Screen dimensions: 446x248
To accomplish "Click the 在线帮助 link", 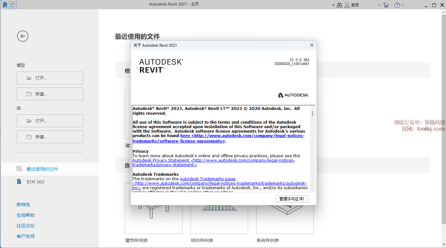I will pyautogui.click(x=26, y=215).
